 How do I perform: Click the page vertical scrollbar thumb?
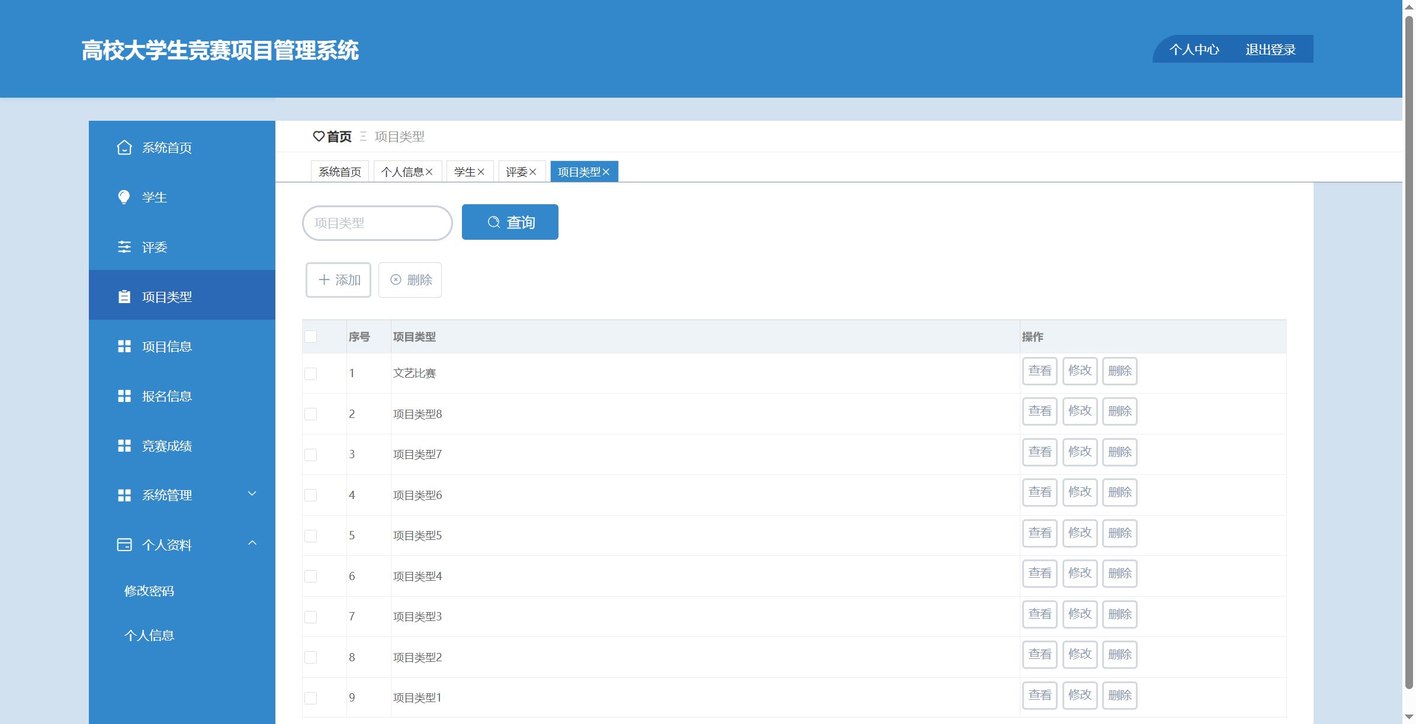pos(1409,352)
